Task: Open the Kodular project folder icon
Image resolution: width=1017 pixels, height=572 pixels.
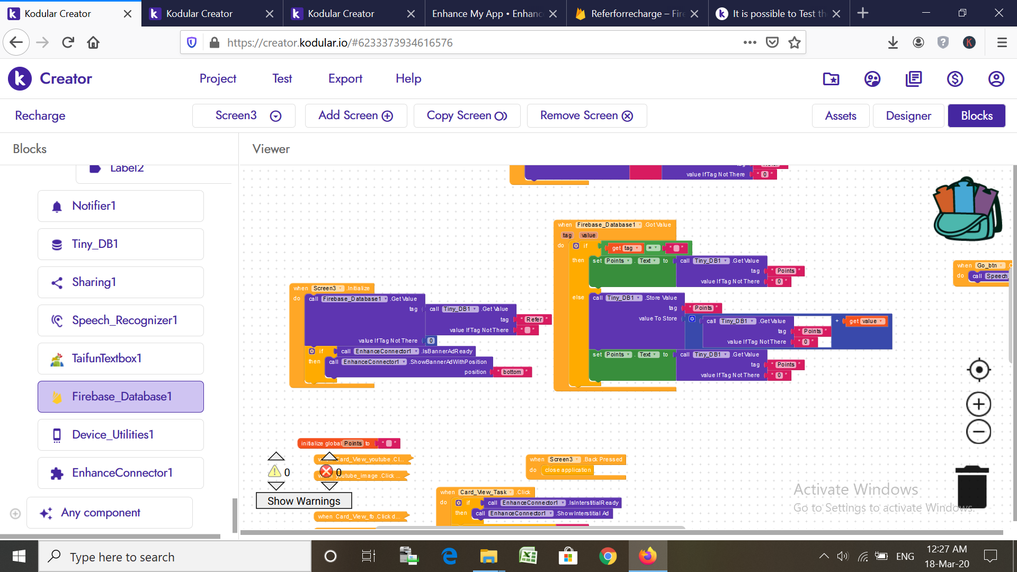Action: pyautogui.click(x=831, y=79)
